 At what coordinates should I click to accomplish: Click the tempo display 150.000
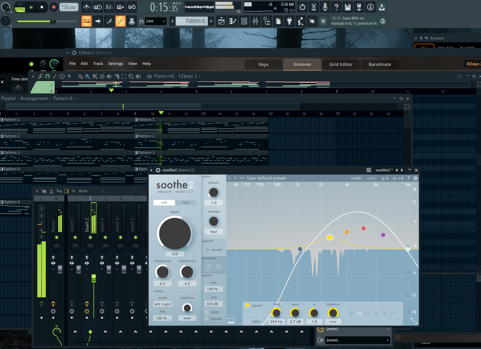tap(69, 7)
